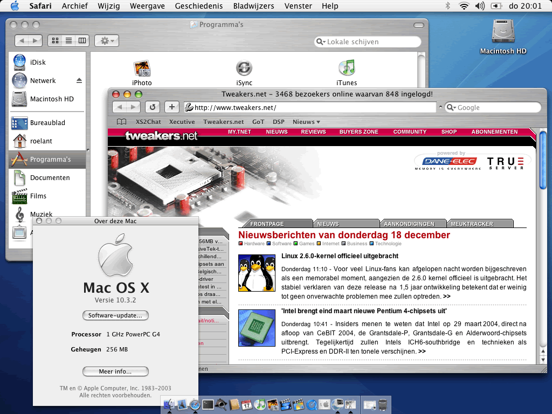This screenshot has height=414, width=552.
Task: Open the XS2Chat bookmark
Action: tap(148, 122)
